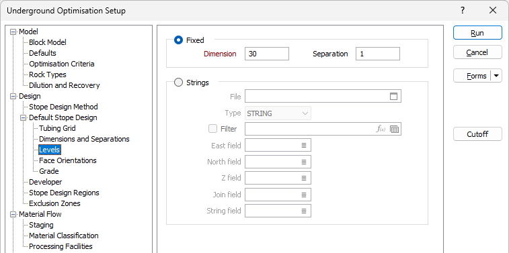Open Dimensions and Separations tree item
Viewport: 509px width, 253px height.
(85, 139)
